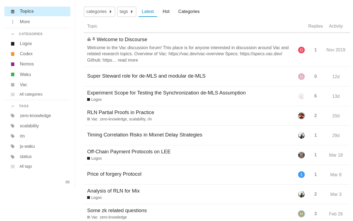
Task: Click the Topics layers icon in sidebar
Action: coord(13,12)
